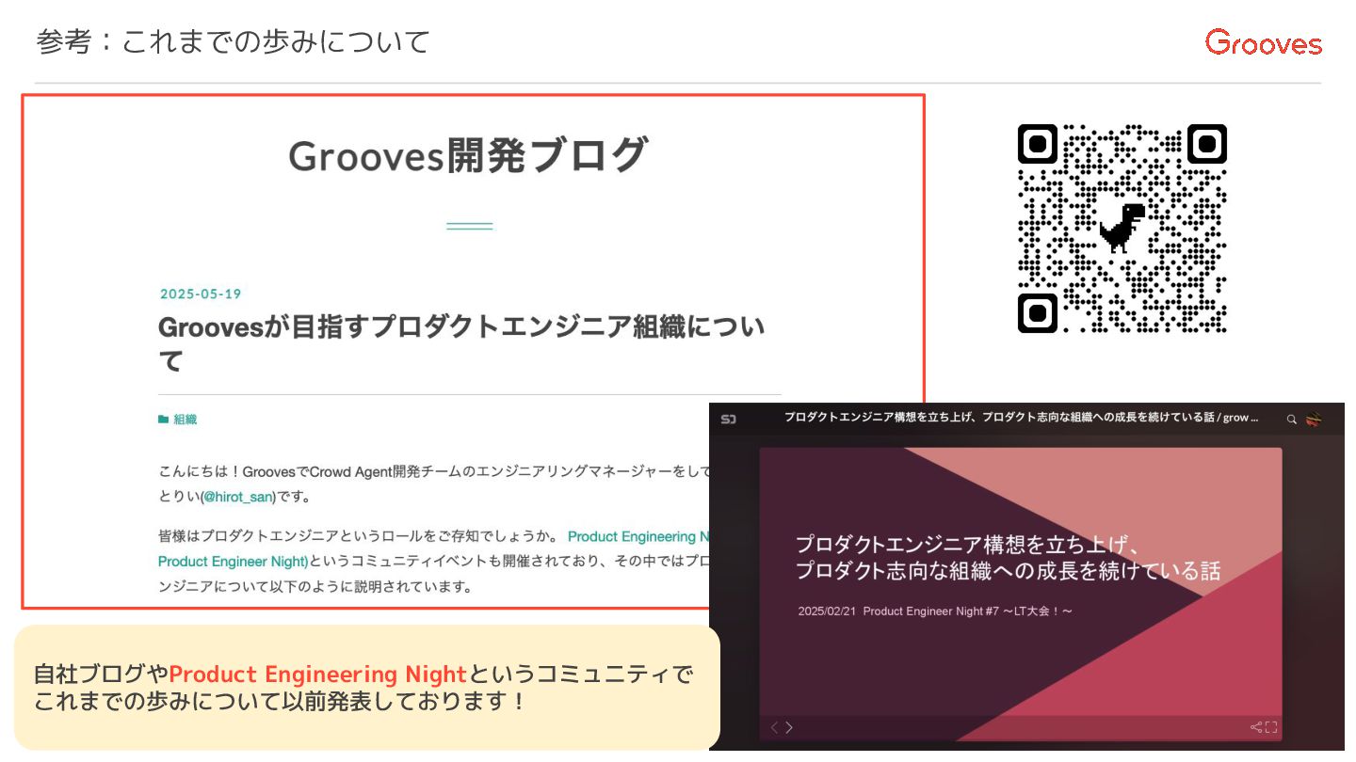
Task: Open the @hirot_san profile link
Action: [x=237, y=496]
